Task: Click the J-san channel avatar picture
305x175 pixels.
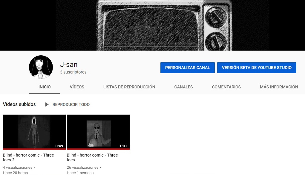Action: pyautogui.click(x=41, y=67)
